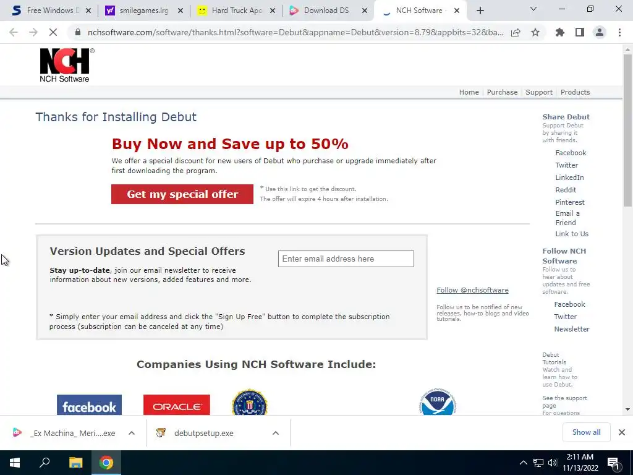
Task: Click the address bar URL
Action: click(x=295, y=32)
